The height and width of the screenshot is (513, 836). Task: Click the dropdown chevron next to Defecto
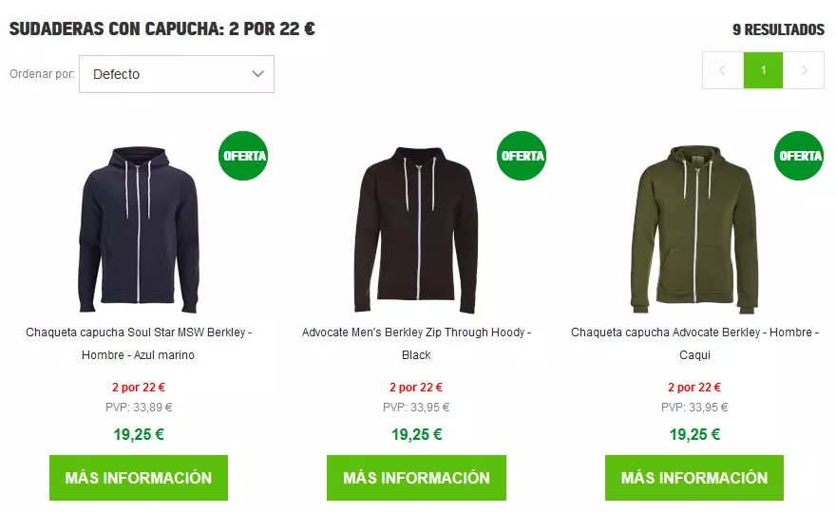[x=258, y=74]
